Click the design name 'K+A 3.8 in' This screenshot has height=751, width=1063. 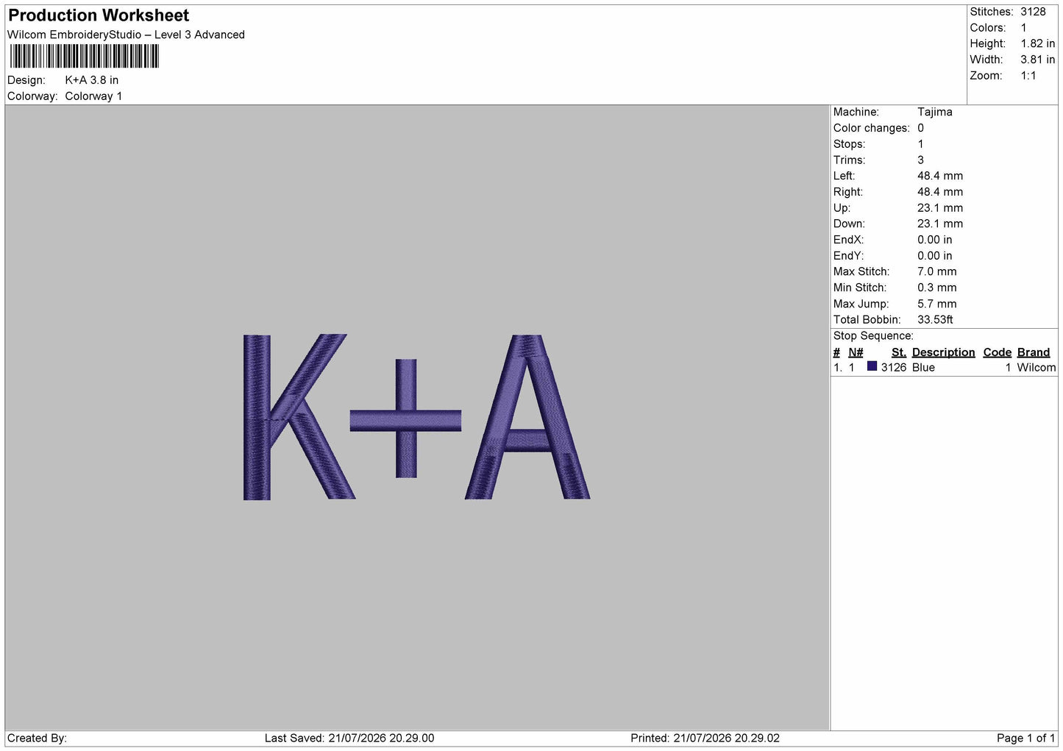coord(92,80)
